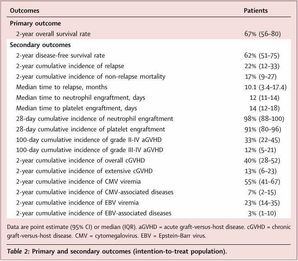This screenshot has width=298, height=261.
Task: Click the "Outcomes" column header
Action: (x=24, y=10)
